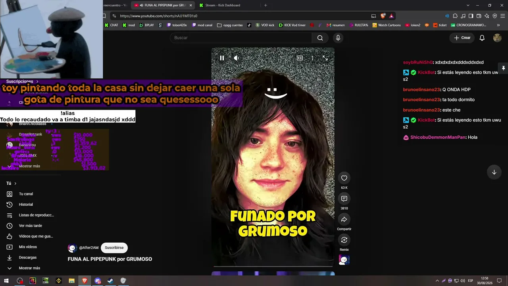Open Videos que me gustan in sidebar

pyautogui.click(x=31, y=236)
